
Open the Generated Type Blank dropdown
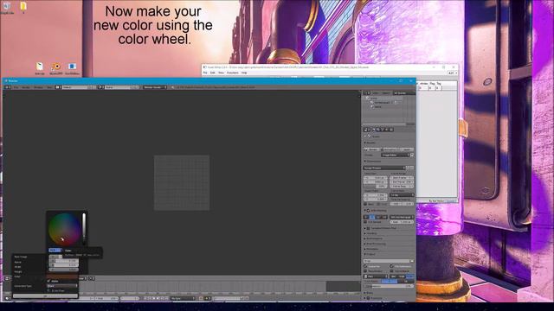62,286
